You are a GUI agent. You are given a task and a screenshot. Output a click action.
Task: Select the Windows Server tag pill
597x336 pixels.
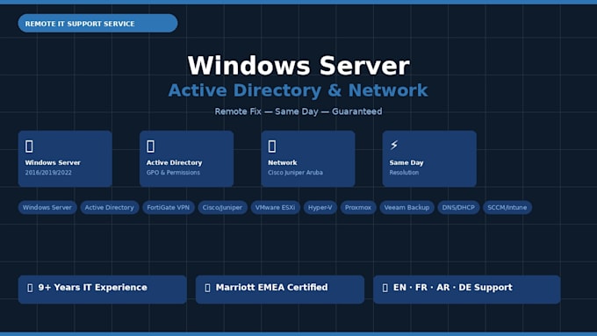coord(47,207)
